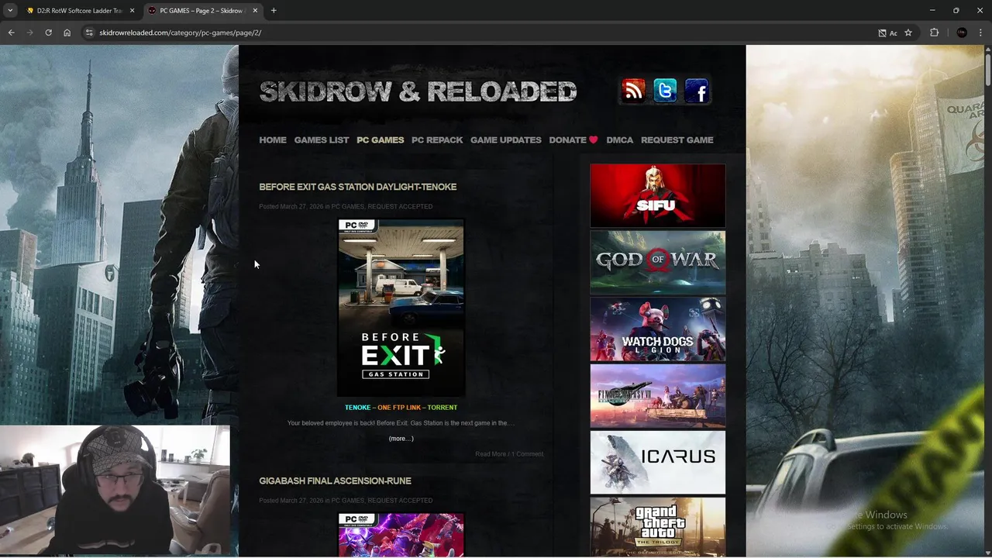Click the text 'Posted March 27, 2026' under Before Exit

coord(291,207)
